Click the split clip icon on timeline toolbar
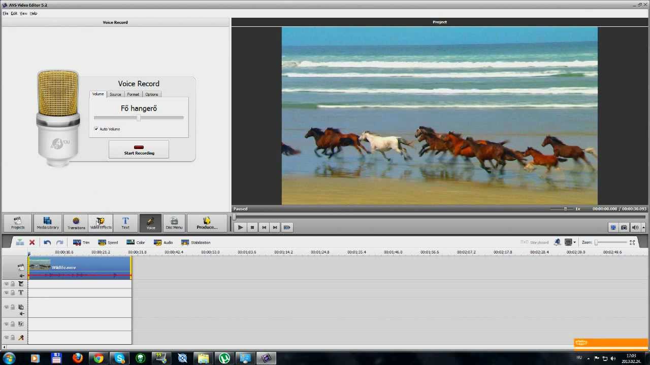This screenshot has width=650, height=365. coord(20,242)
